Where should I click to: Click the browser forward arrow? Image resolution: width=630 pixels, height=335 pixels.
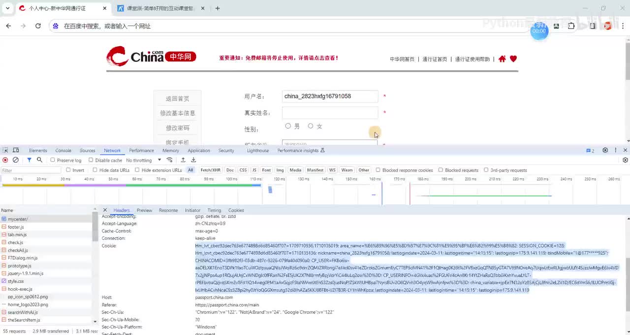[x=23, y=26]
